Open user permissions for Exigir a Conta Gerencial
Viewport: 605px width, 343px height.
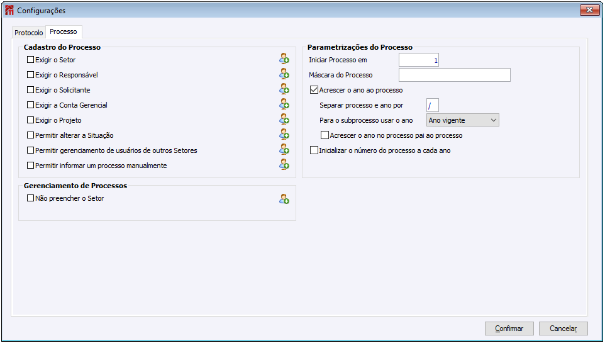pos(284,104)
